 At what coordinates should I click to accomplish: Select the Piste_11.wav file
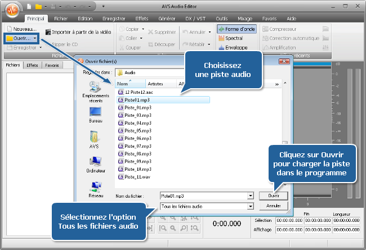coord(137,177)
